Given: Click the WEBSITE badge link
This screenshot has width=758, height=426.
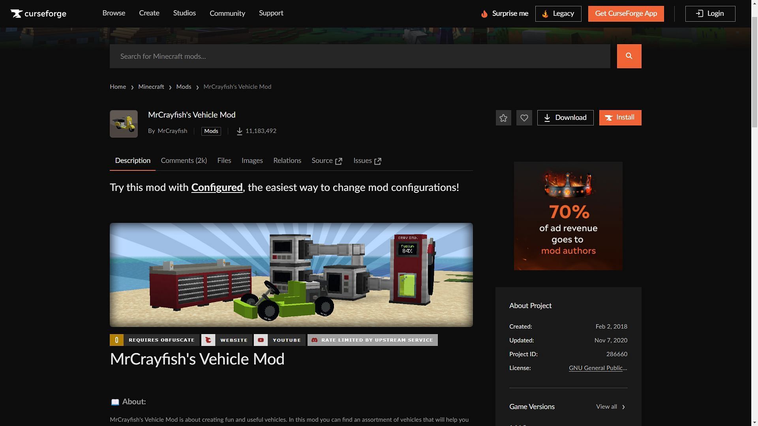Looking at the screenshot, I should click(x=226, y=340).
